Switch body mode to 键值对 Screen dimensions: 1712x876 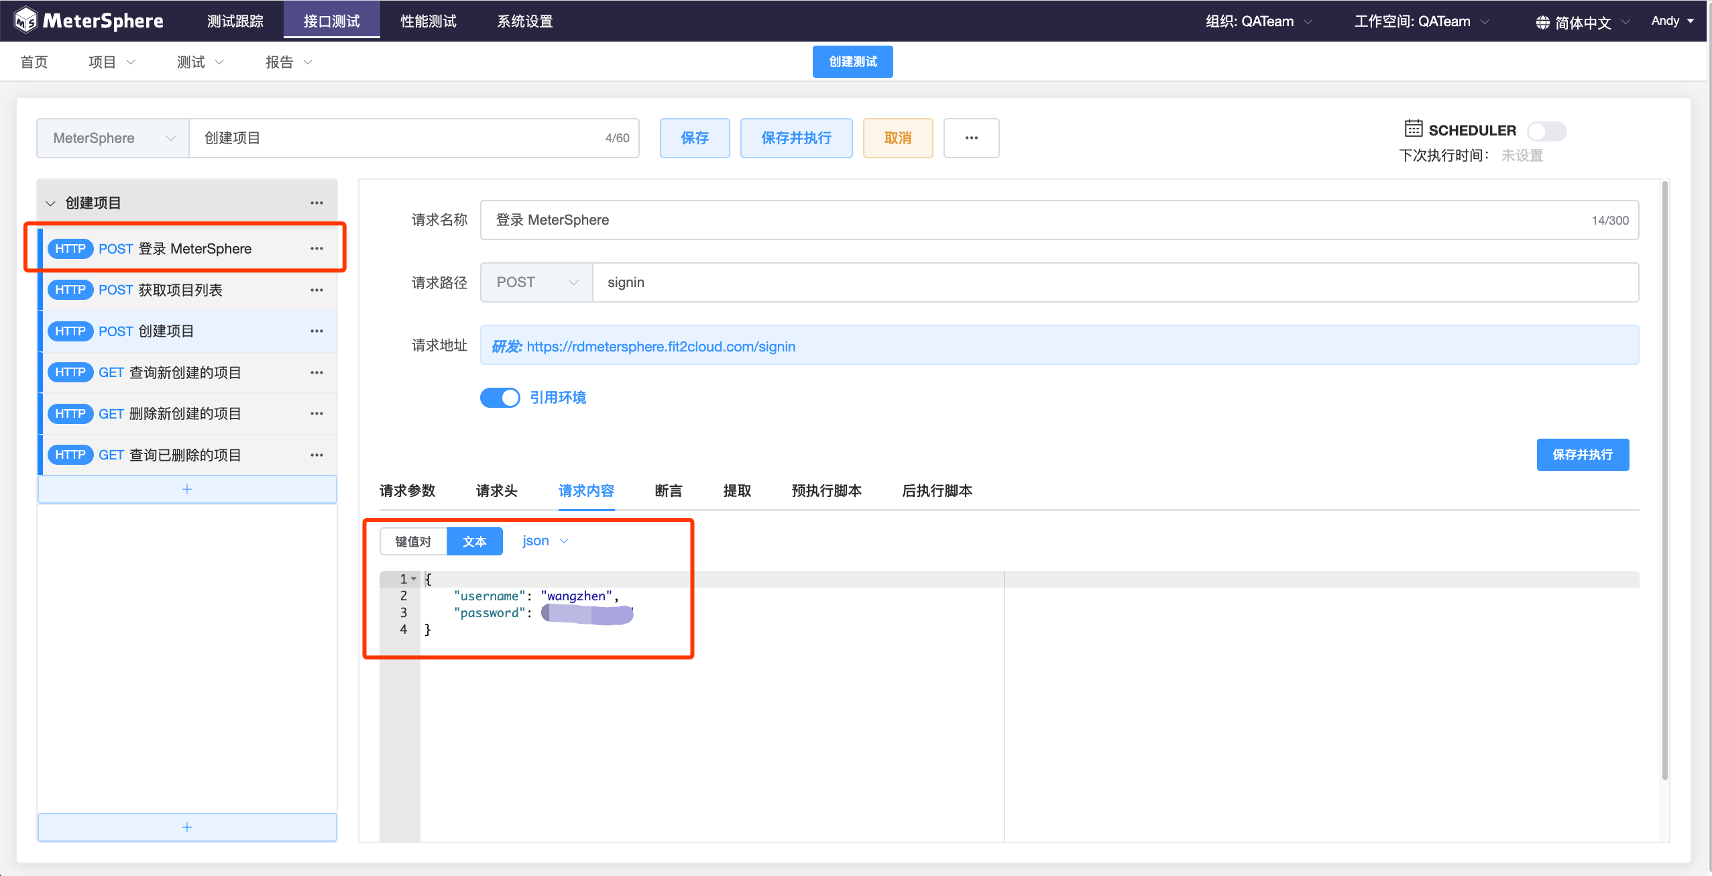[x=413, y=541]
